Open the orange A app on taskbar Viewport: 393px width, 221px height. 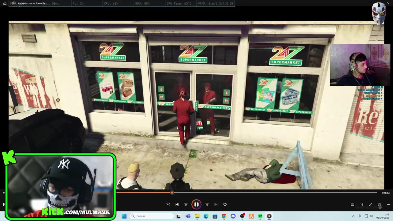(x=251, y=216)
